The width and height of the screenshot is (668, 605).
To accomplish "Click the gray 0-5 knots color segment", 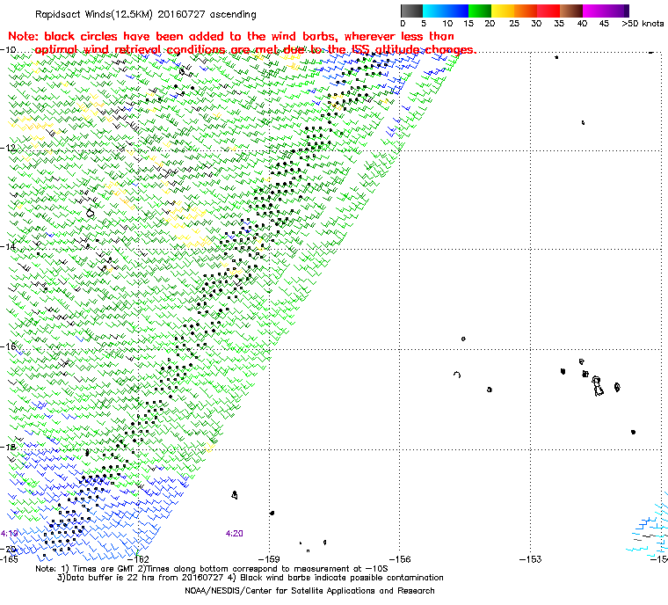I will pos(411,11).
